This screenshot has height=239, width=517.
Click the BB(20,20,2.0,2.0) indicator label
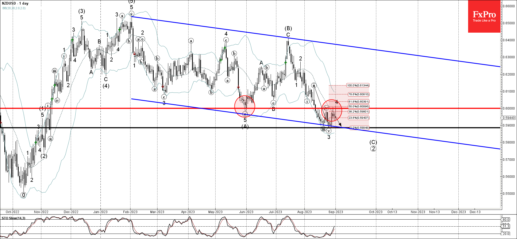(x=14, y=8)
